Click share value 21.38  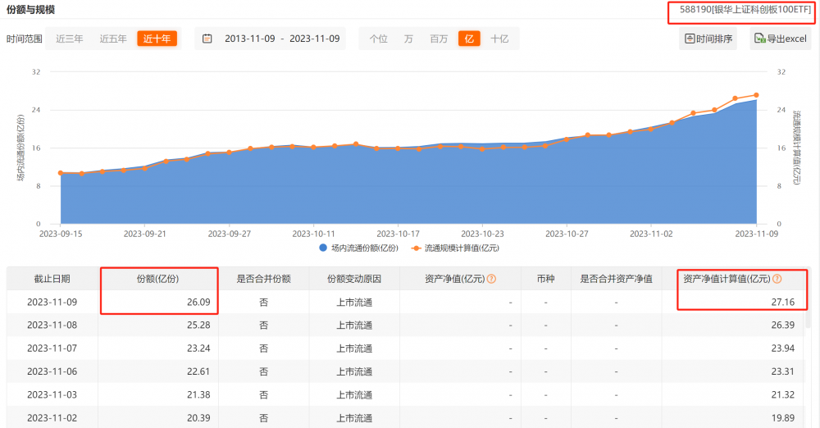pos(198,394)
